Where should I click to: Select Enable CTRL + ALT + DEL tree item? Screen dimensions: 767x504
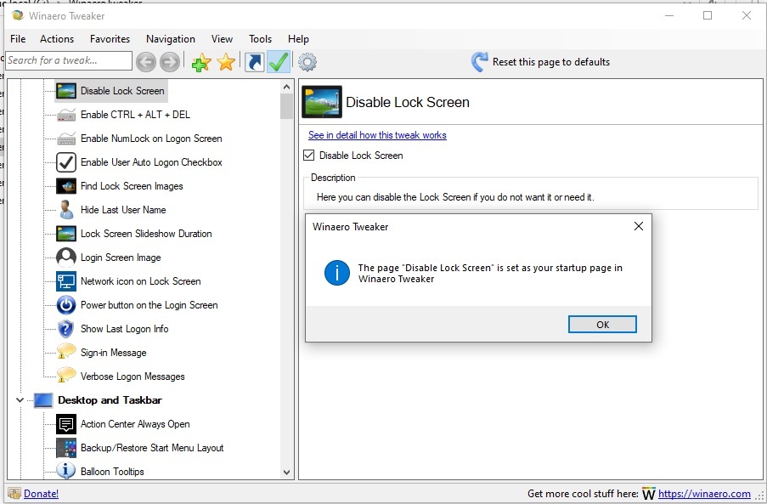point(136,115)
